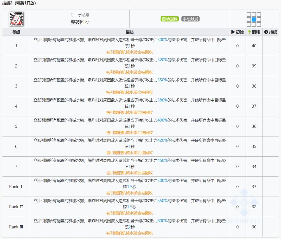The height and width of the screenshot is (239, 281).
Task: Select the Rank Ⅰ row label
Action: click(x=16, y=187)
